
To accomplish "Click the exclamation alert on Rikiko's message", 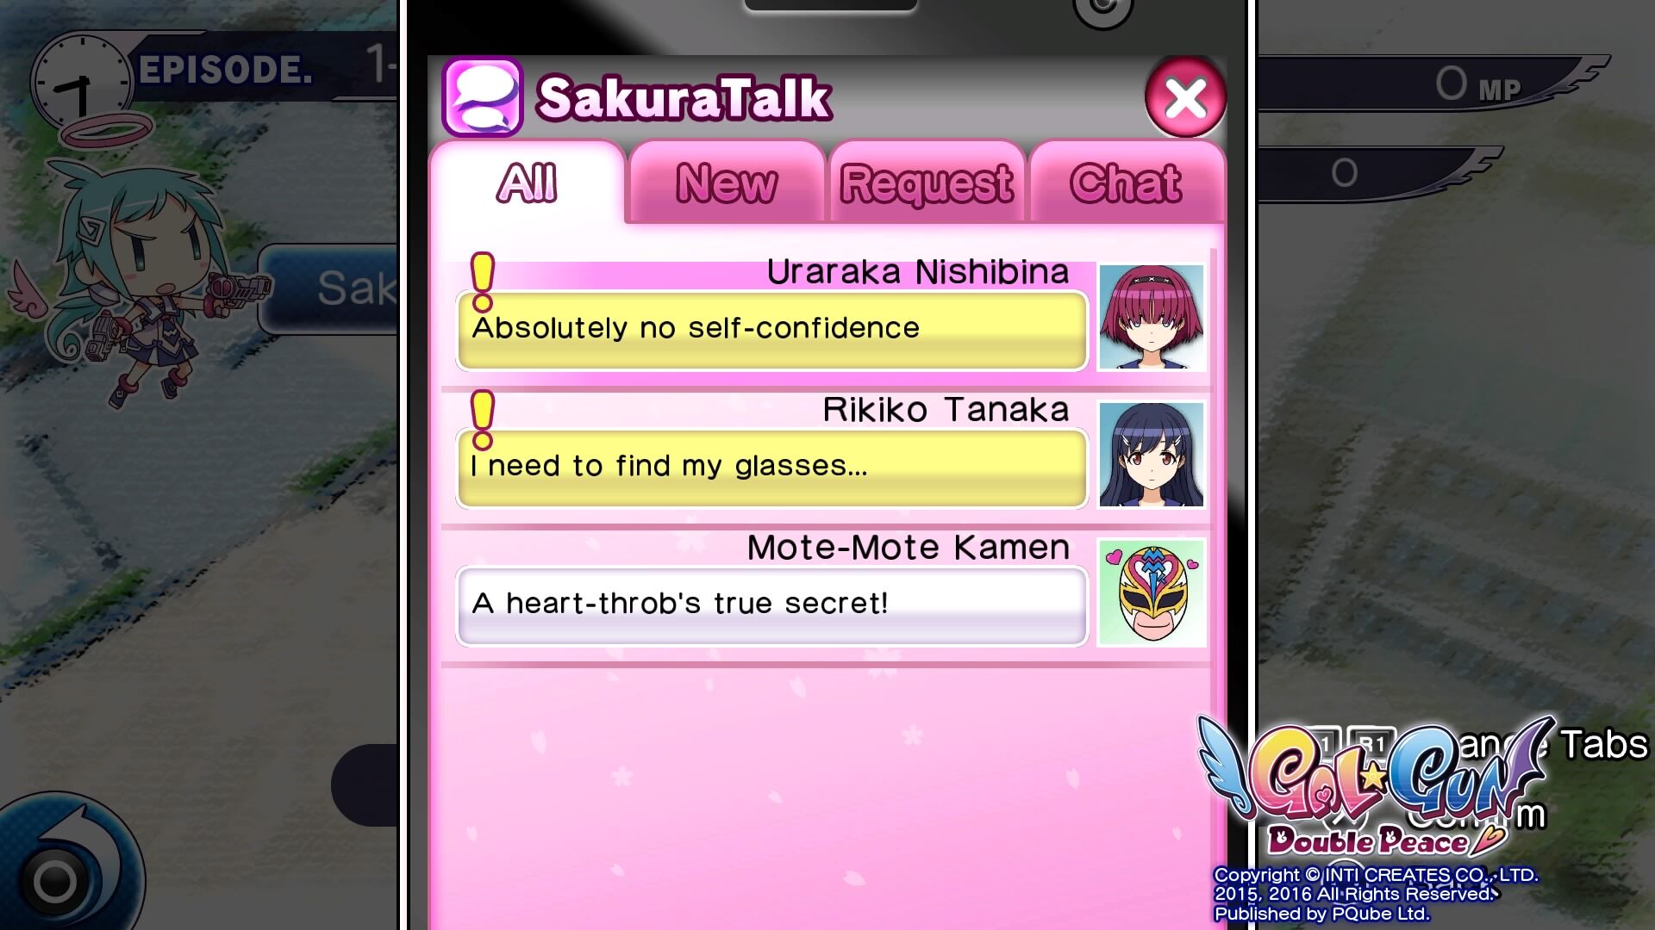I will [483, 419].
